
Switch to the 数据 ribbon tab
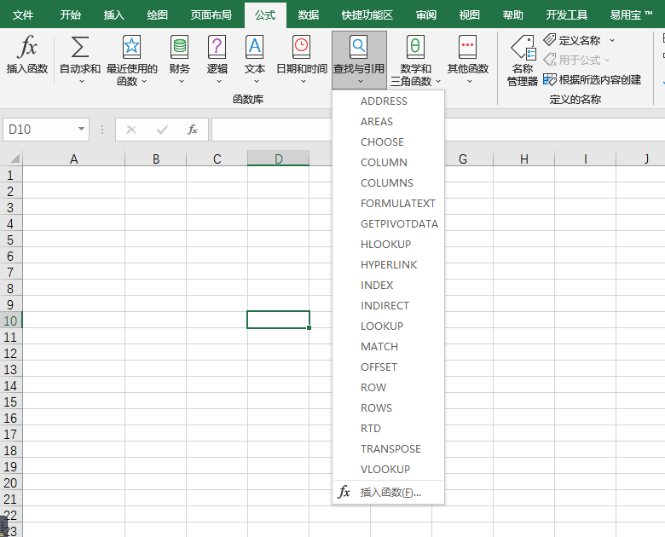[309, 14]
